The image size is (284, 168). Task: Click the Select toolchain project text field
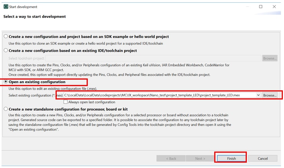[x=153, y=59]
